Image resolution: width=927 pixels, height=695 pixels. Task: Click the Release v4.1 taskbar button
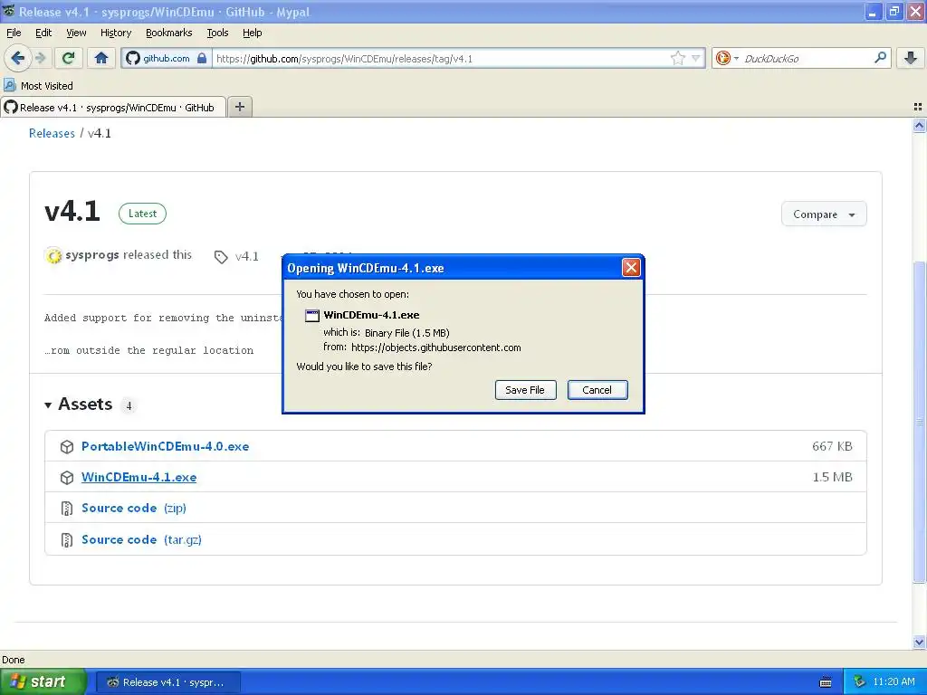coord(167,682)
